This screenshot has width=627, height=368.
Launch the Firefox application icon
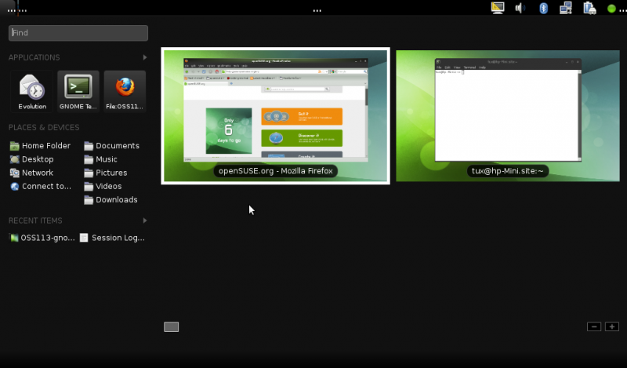tap(125, 91)
